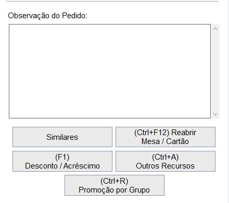Click the Similares button

click(x=62, y=137)
